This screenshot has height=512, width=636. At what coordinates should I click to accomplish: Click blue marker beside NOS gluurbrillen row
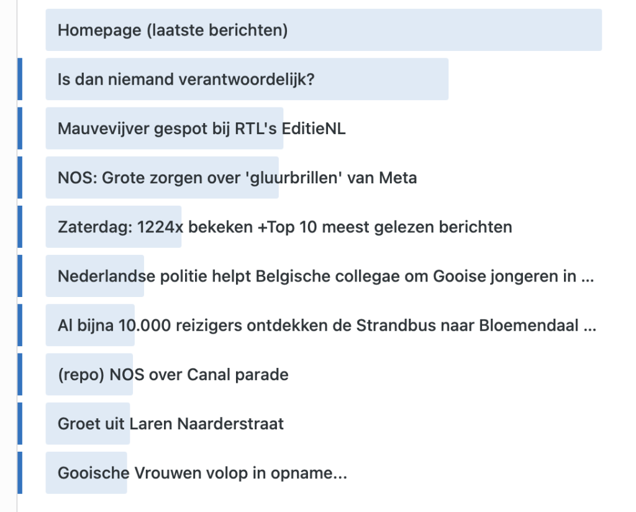(20, 178)
